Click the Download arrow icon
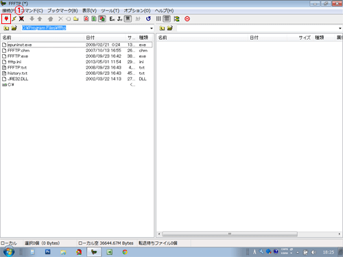343x257 pixels. (32, 19)
